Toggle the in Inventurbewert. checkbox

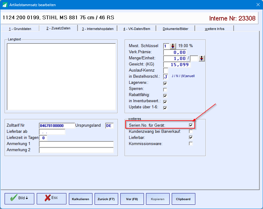click(x=165, y=102)
